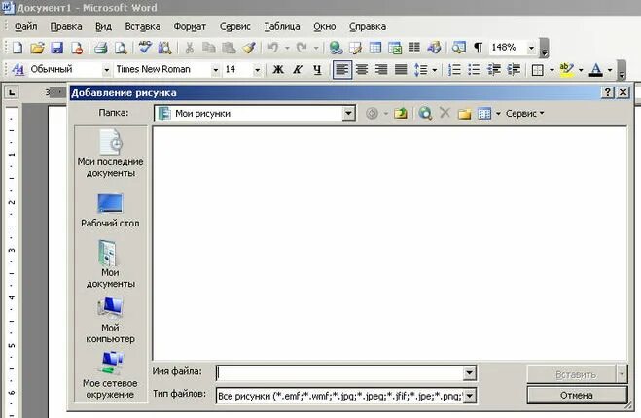This screenshot has width=641, height=418.
Task: Open the style dropdown showing Обычный
Action: click(106, 70)
